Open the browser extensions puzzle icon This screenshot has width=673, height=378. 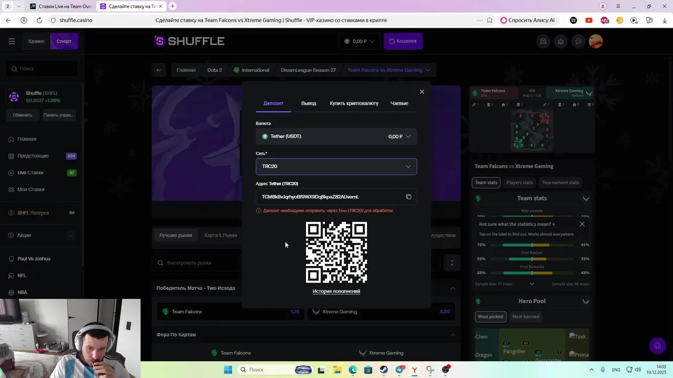pos(649,20)
